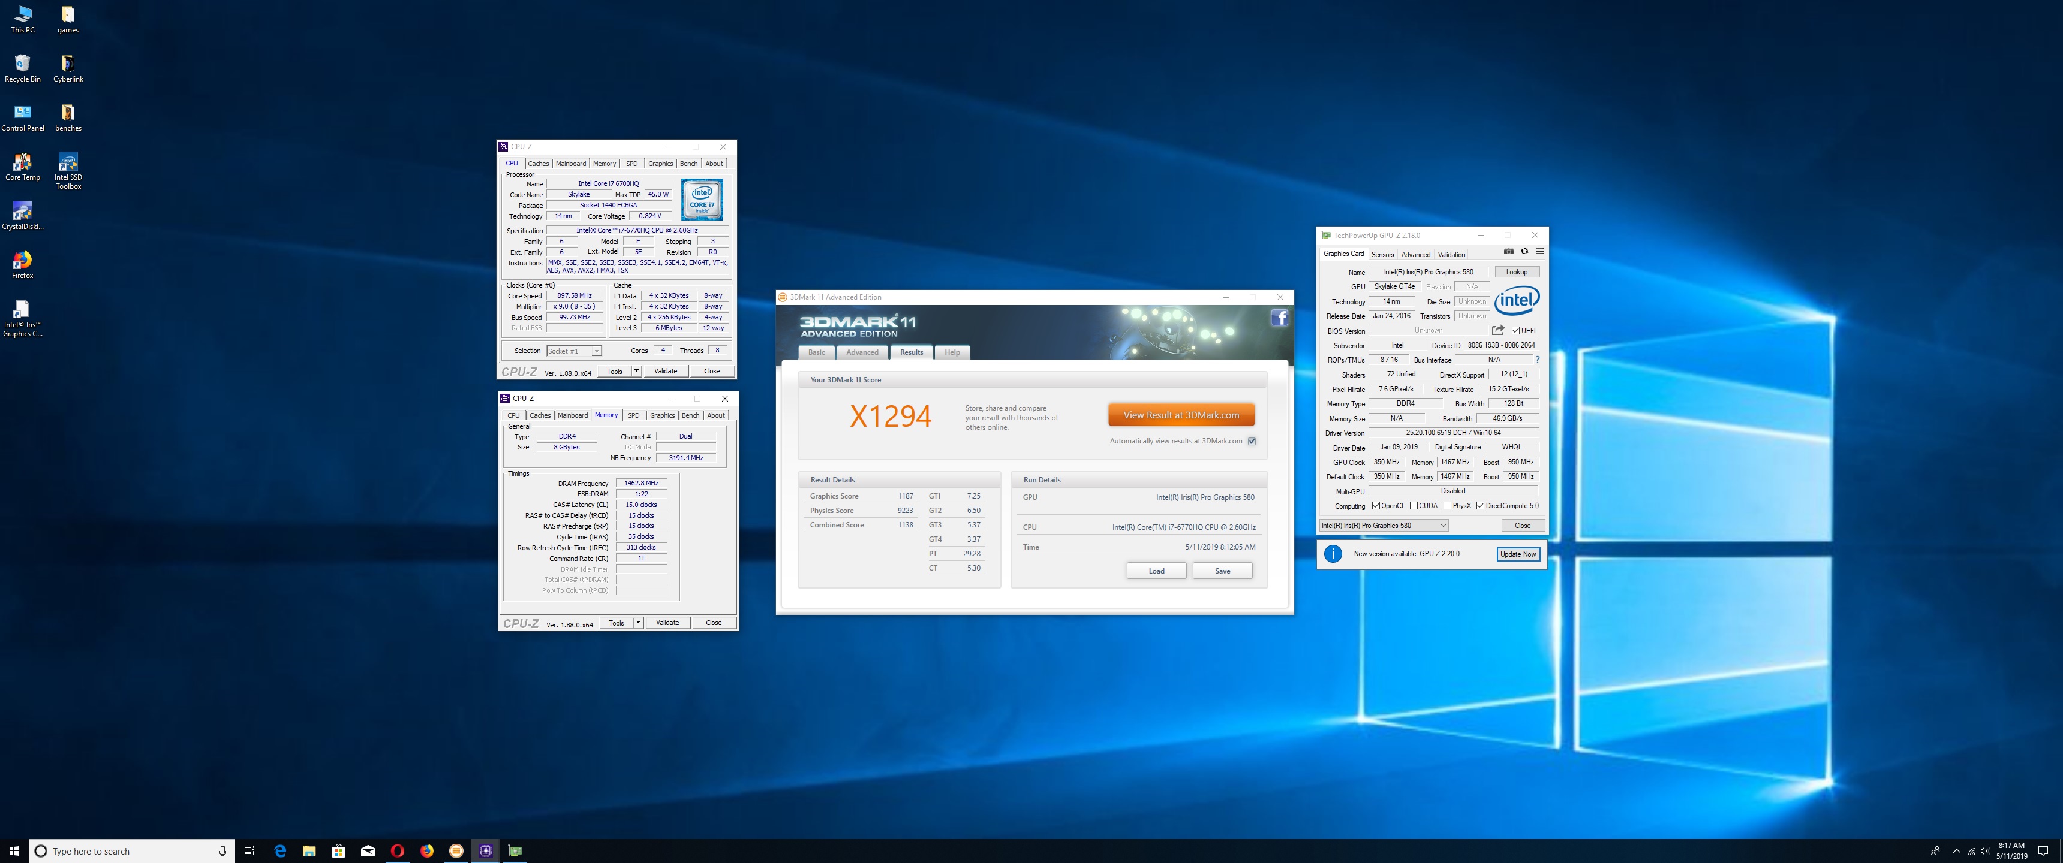Click Close button at bottom of GPU-Z
The height and width of the screenshot is (863, 2063).
[x=1523, y=525]
